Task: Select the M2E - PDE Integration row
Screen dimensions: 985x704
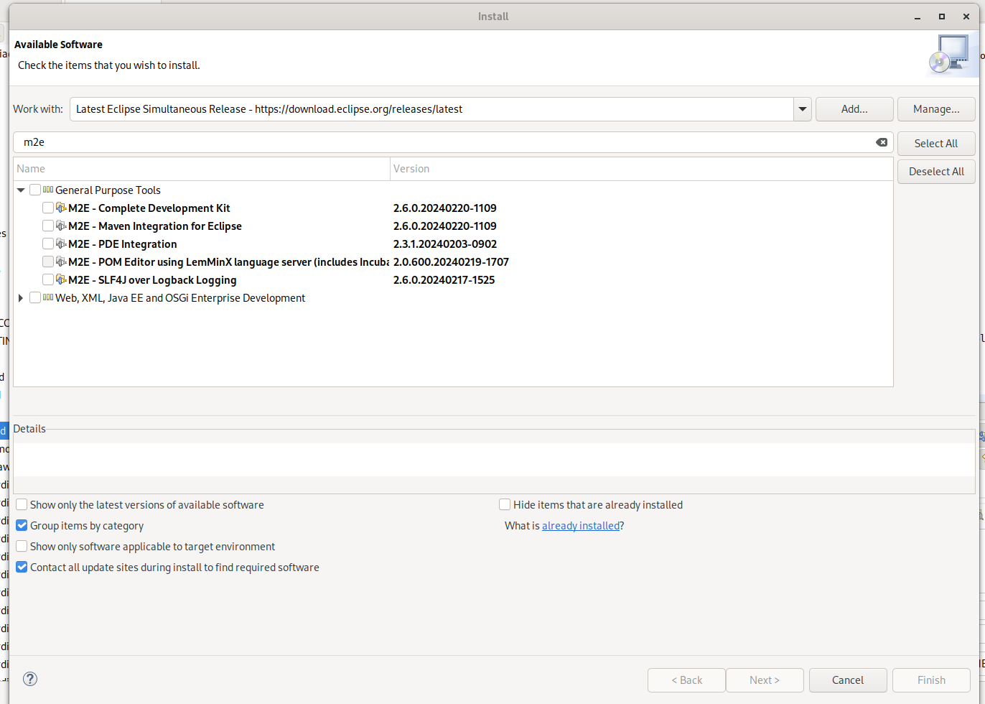Action: pos(453,244)
